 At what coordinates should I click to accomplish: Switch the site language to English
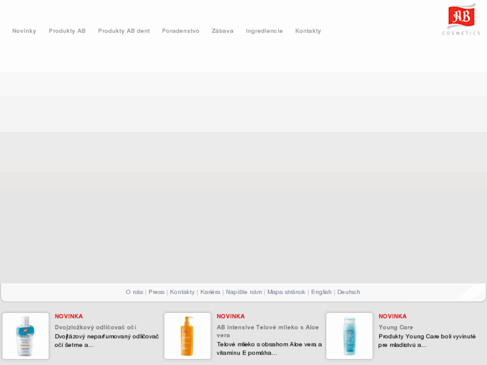coord(321,292)
